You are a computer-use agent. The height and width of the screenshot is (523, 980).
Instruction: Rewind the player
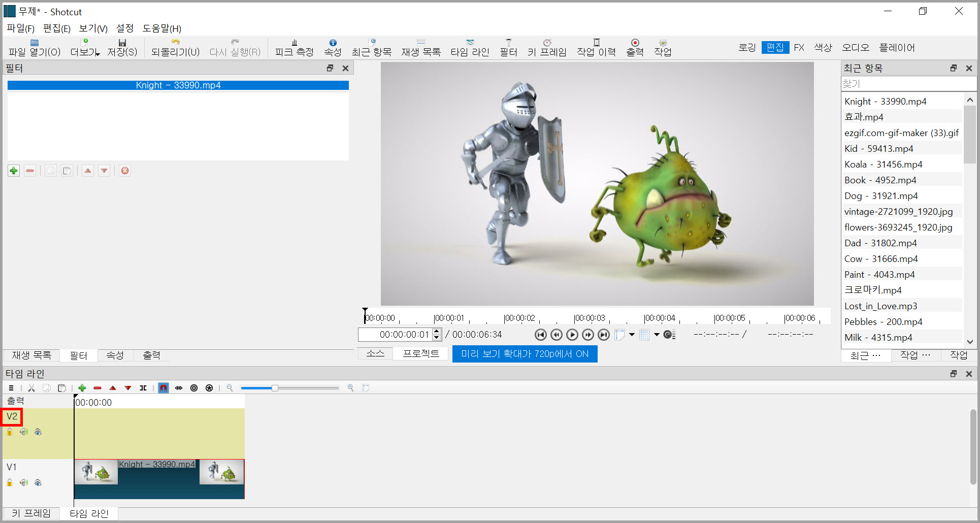[x=557, y=335]
